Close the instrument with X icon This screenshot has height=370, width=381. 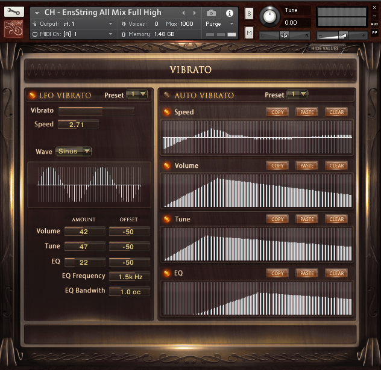pyautogui.click(x=374, y=8)
